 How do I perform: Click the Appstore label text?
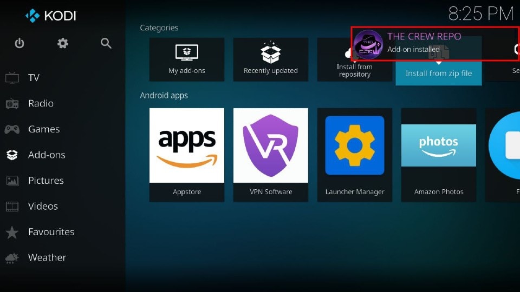(x=187, y=191)
